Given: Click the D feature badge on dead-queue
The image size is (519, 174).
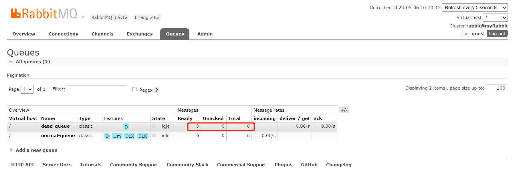Looking at the screenshot, I should tap(126, 127).
